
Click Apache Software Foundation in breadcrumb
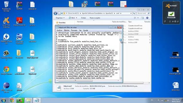(x=92, y=13)
